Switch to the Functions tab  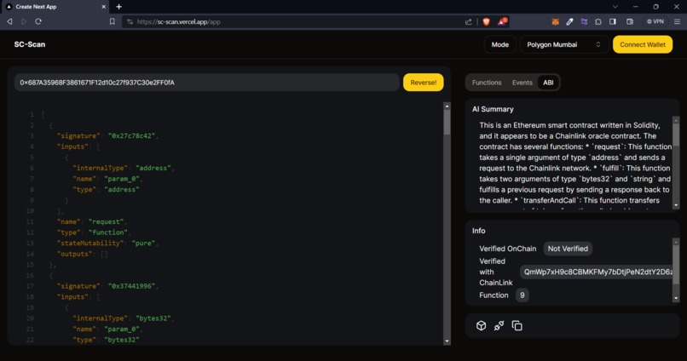487,83
